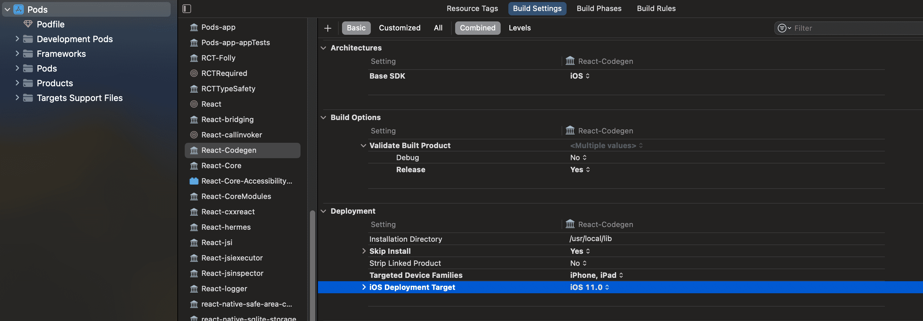The height and width of the screenshot is (321, 923).
Task: Collapse the Validate Built Product setting
Action: (363, 146)
